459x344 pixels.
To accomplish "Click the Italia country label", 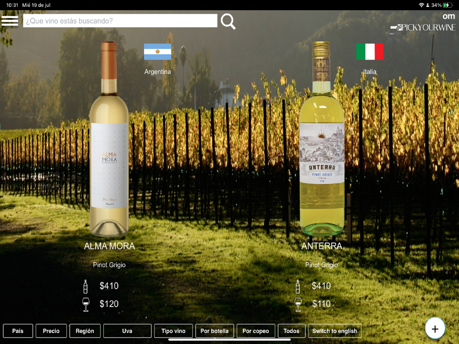I will (369, 72).
